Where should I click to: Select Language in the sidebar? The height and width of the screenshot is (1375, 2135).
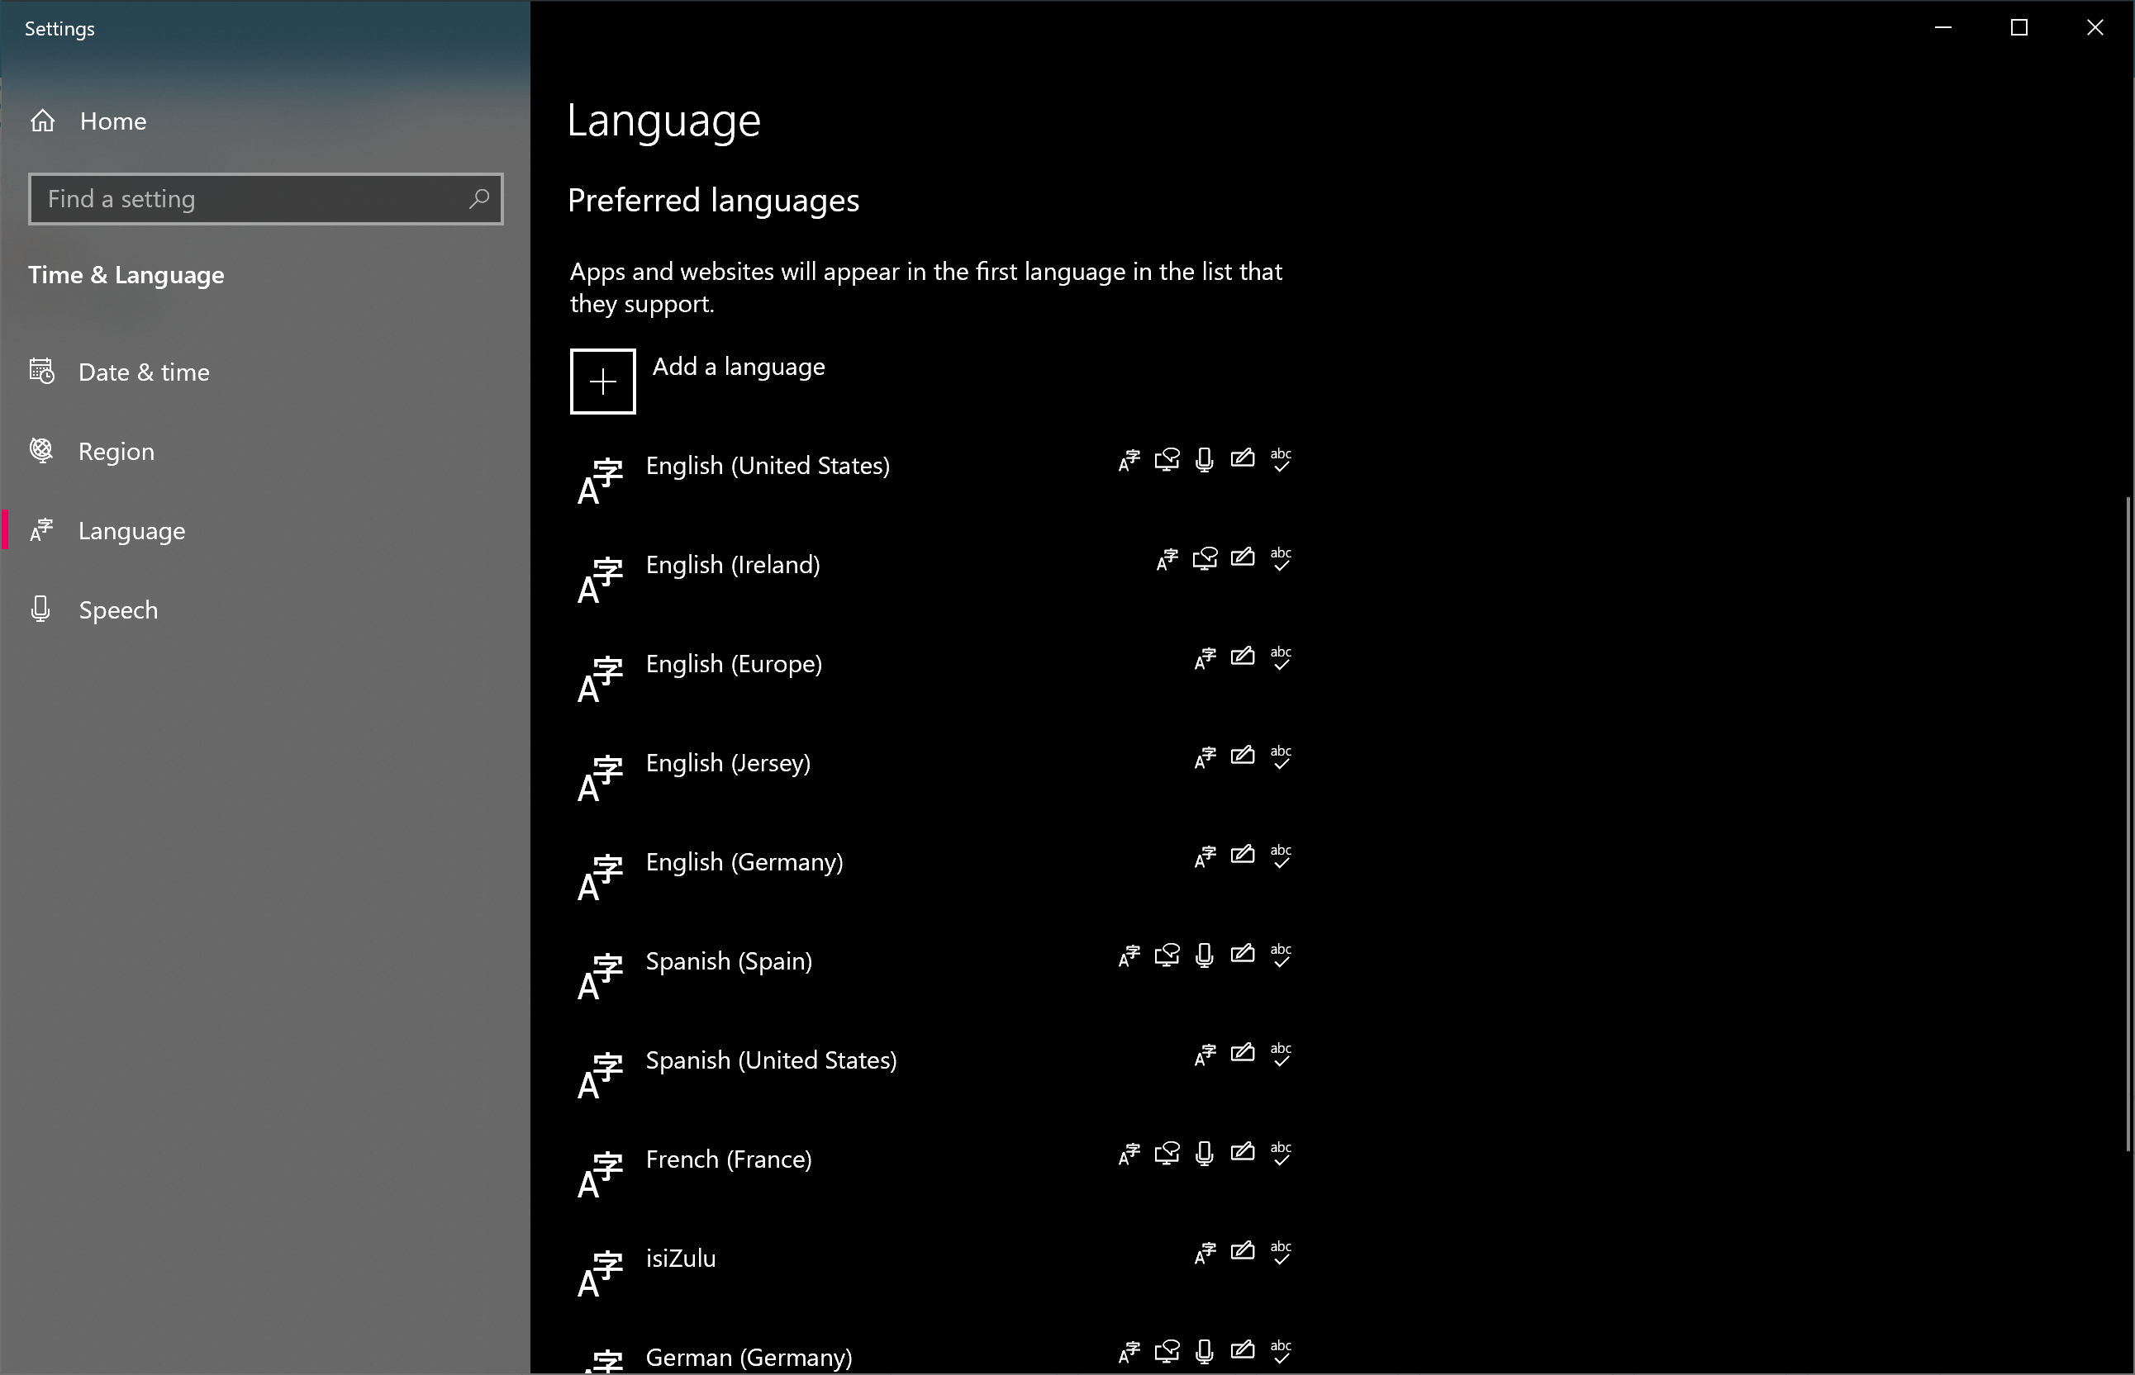pos(265,531)
